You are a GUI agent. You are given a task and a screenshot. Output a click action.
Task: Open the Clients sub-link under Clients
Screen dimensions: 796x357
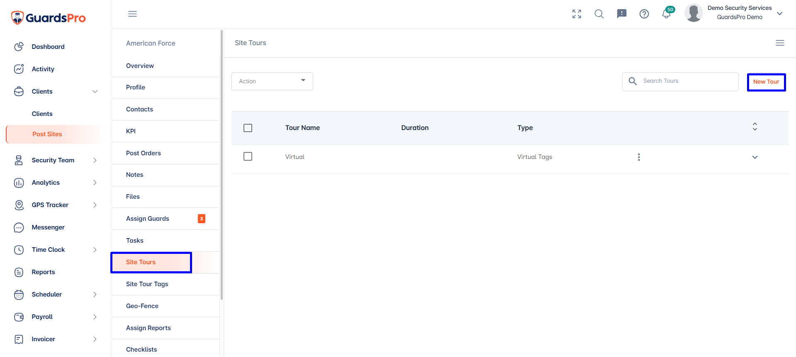[x=42, y=114]
